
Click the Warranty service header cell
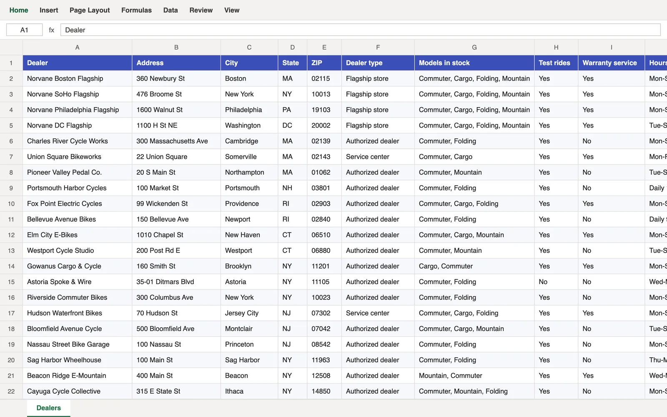point(612,63)
